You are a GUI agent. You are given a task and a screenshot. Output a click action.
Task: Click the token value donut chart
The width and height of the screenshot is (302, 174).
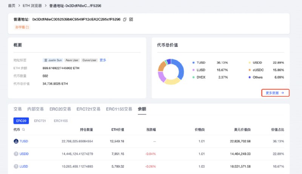[171, 71]
